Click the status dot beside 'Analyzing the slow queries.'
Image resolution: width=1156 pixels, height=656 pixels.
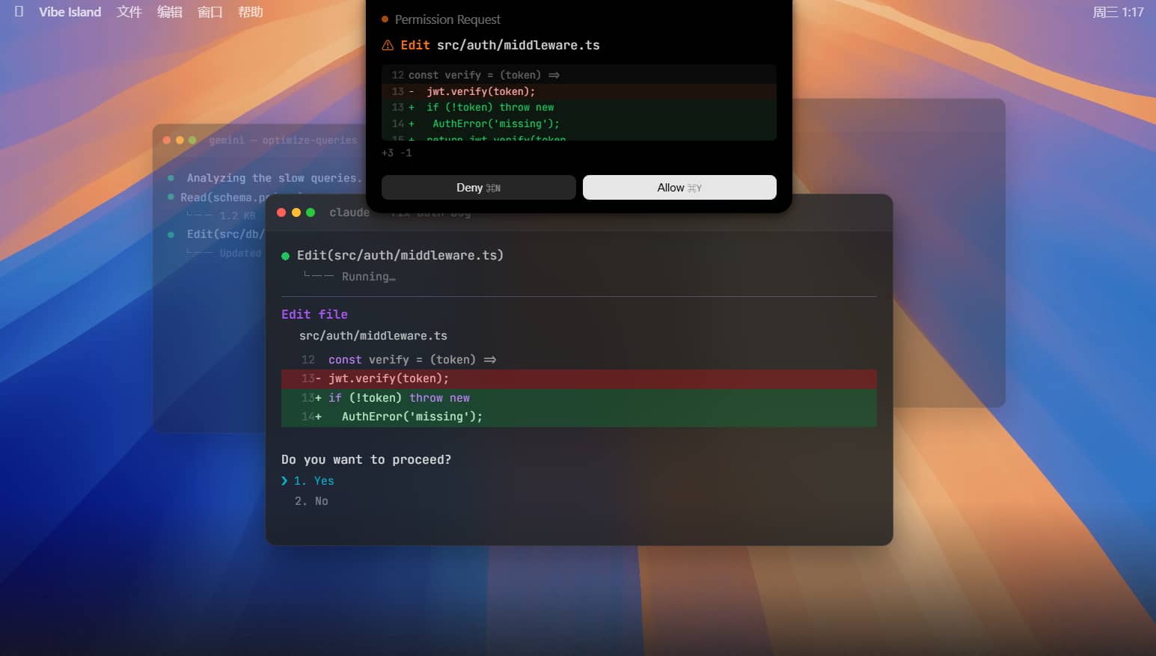click(171, 178)
